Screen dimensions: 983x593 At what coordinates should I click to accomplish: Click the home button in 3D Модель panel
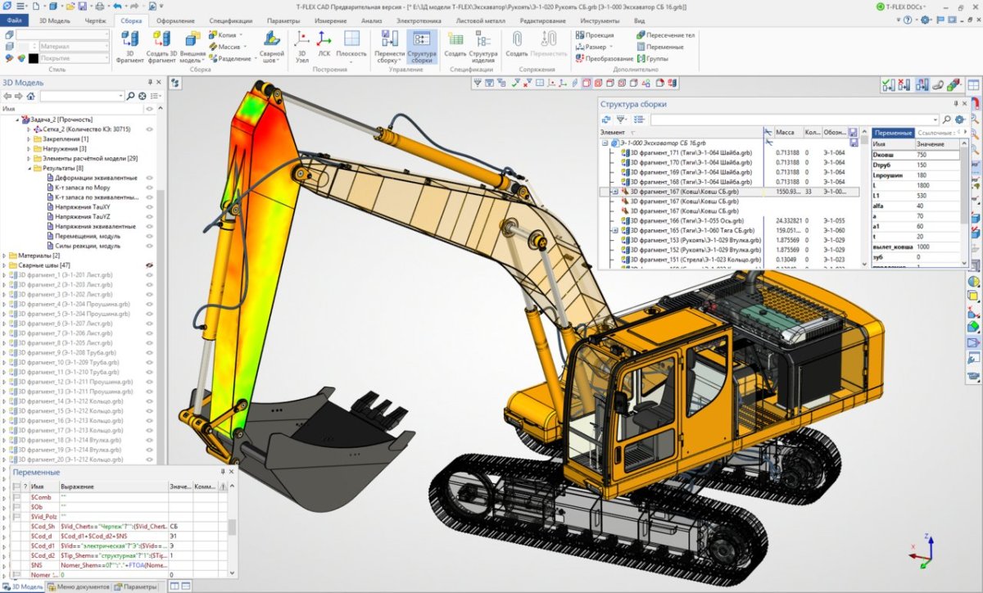(x=30, y=96)
